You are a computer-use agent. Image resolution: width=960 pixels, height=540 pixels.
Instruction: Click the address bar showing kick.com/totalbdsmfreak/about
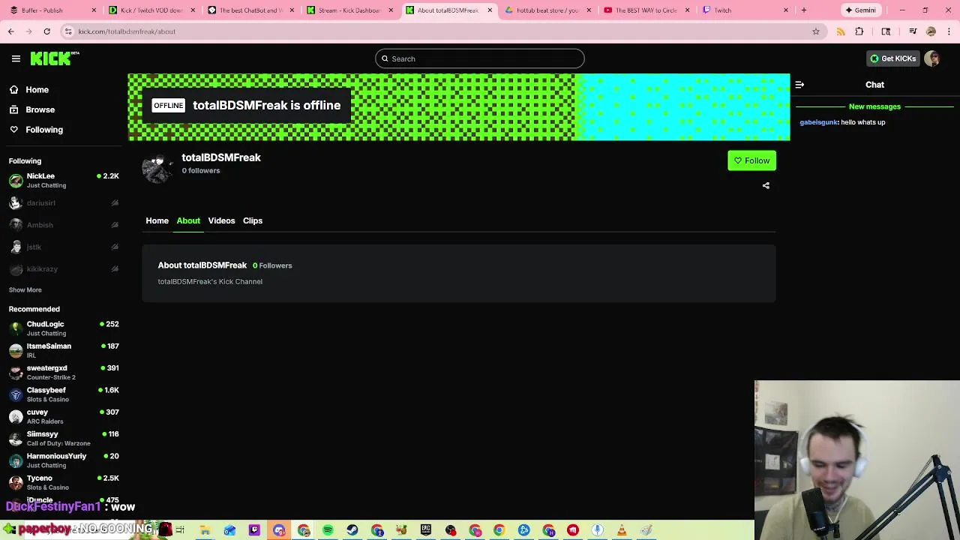[442, 31]
